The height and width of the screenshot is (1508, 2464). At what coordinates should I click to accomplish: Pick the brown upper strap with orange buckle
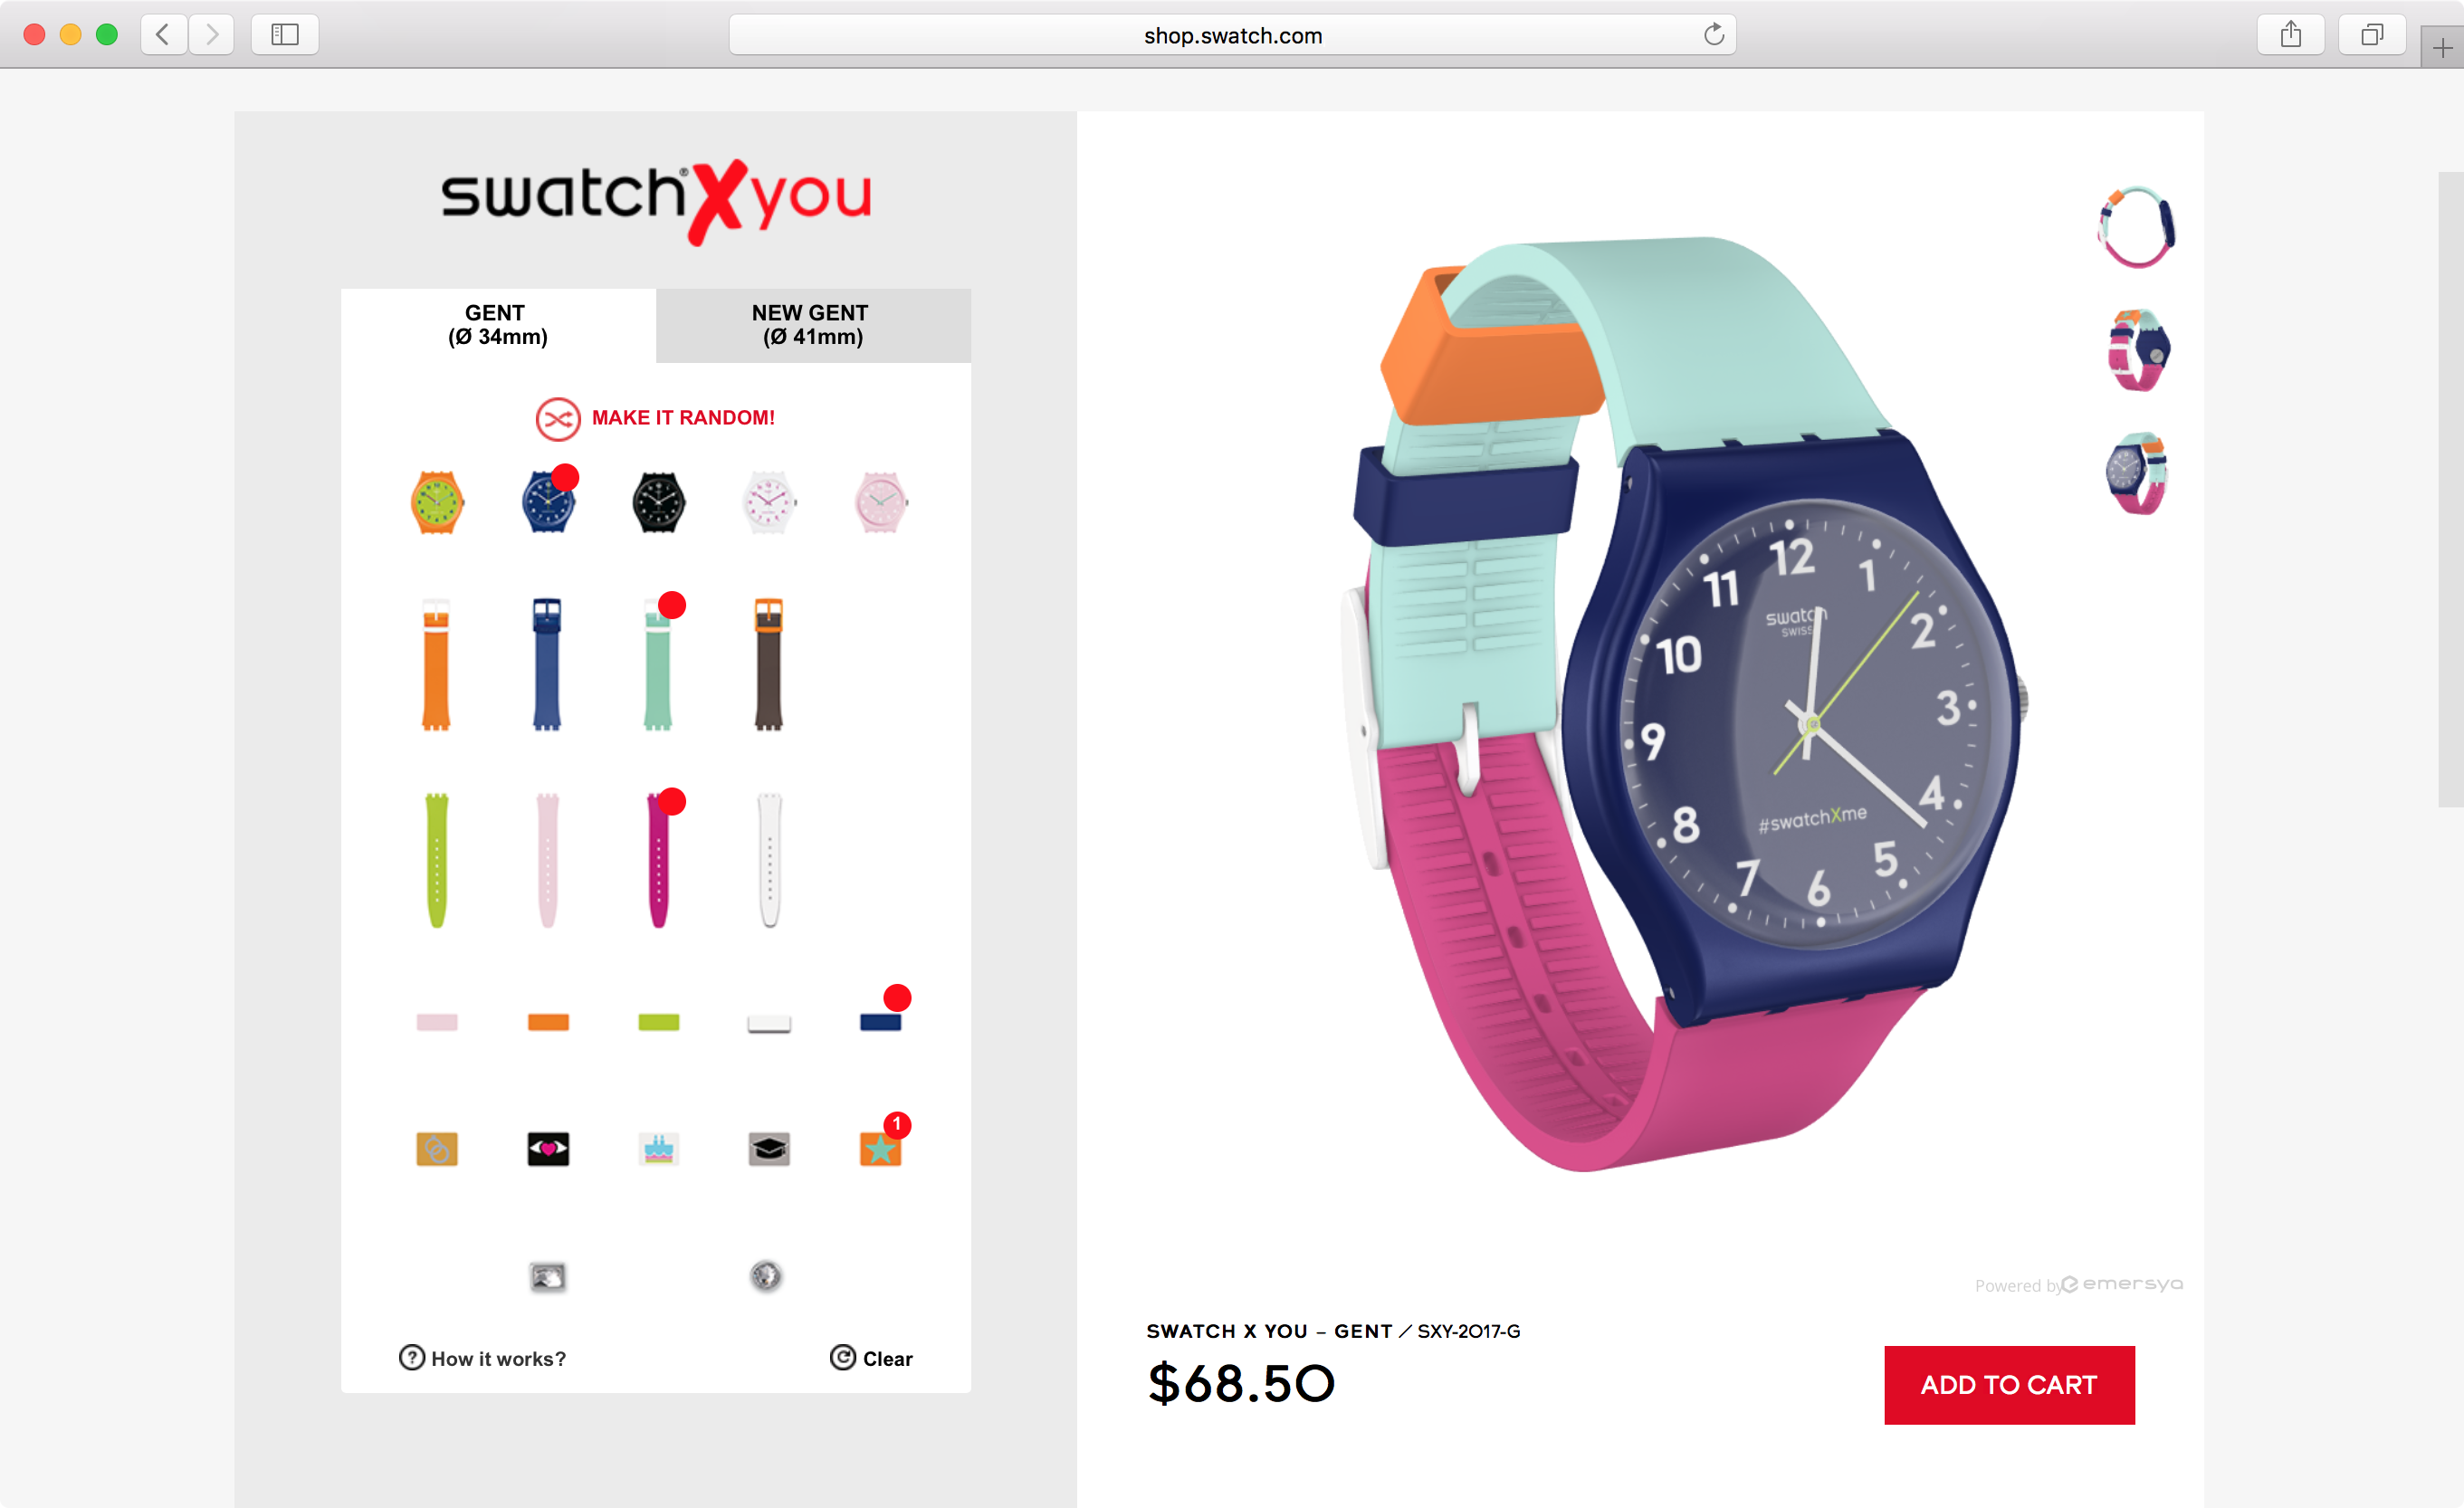click(x=768, y=664)
